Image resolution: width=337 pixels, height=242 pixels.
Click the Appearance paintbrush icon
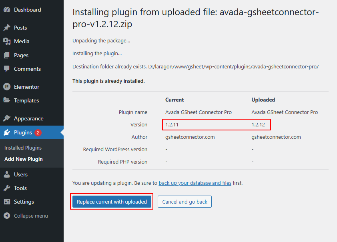[x=6, y=118]
